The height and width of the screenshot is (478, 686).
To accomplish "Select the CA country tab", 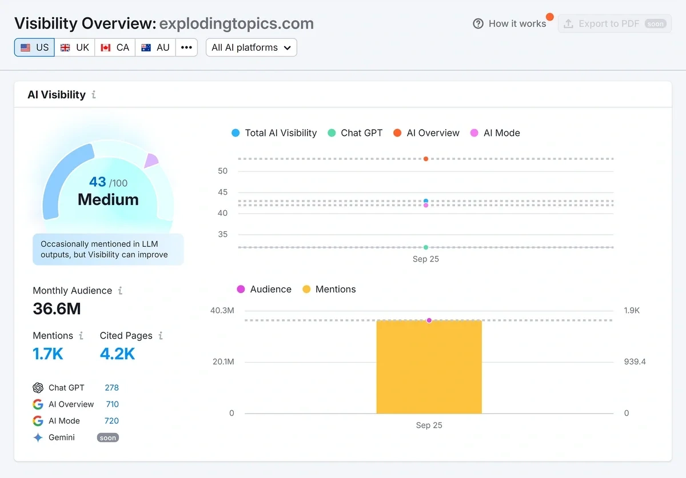I will pos(114,47).
